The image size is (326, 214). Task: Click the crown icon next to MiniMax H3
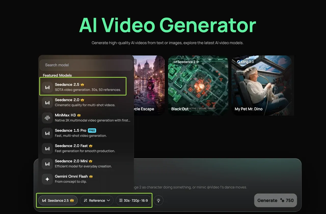(79, 115)
